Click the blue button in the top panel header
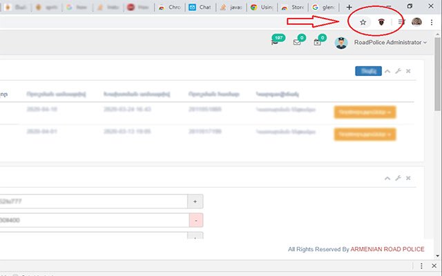 click(368, 71)
